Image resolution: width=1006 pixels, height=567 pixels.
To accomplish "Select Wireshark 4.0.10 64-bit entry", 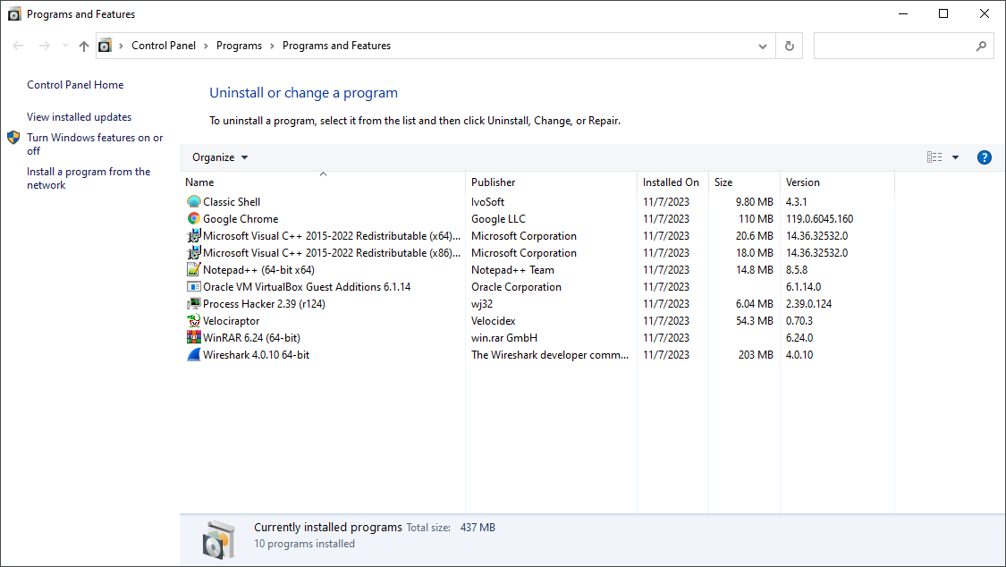I will [256, 355].
